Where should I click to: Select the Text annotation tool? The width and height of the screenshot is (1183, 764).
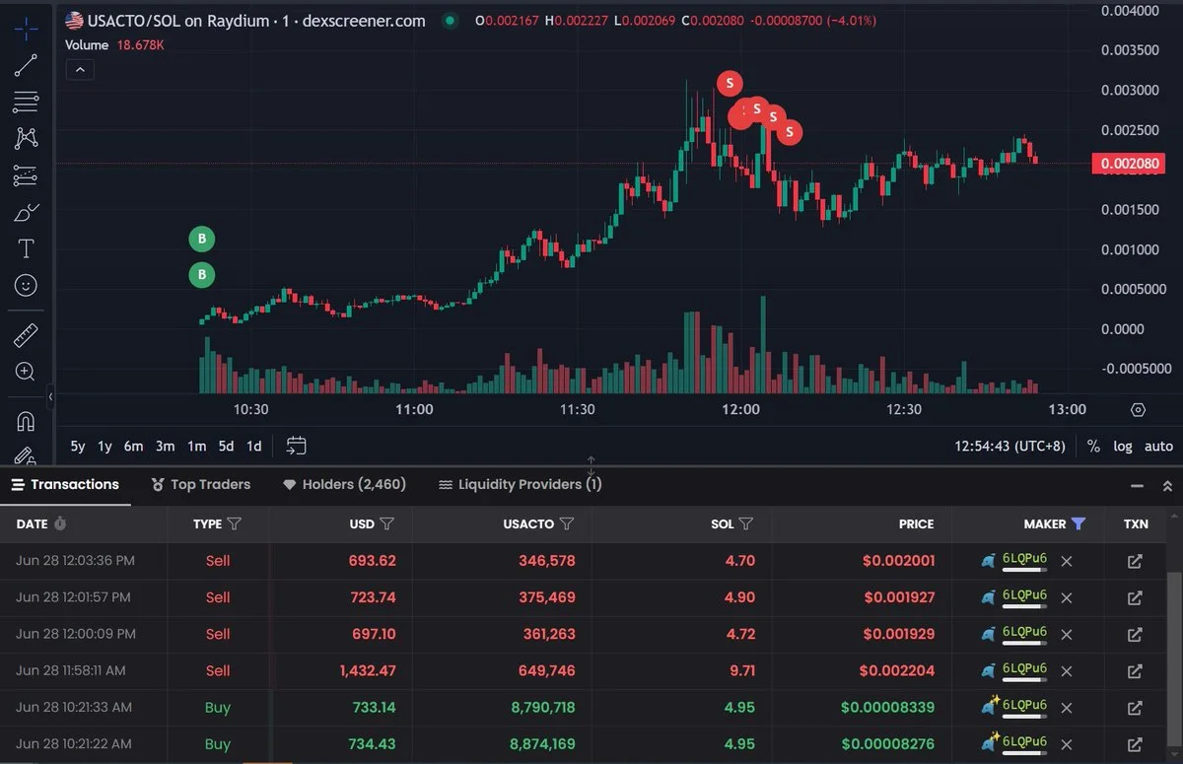coord(26,248)
